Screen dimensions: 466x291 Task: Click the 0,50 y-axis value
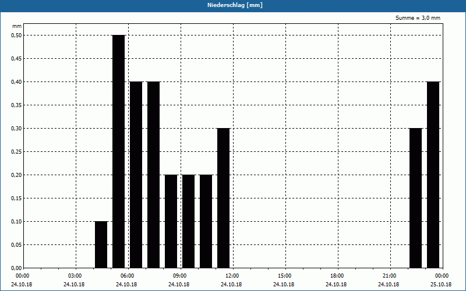coord(16,36)
